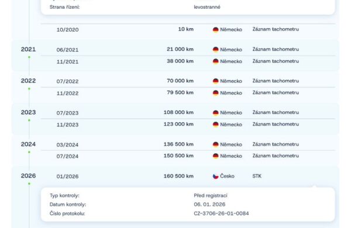Image resolution: width=351 pixels, height=228 pixels.
Task: Select the date 07/2023
Action: click(68, 113)
